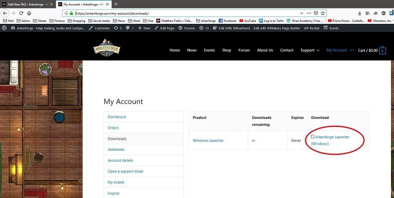This screenshot has width=394, height=198.
Task: Click the Arkenforge logo in header
Action: click(106, 47)
